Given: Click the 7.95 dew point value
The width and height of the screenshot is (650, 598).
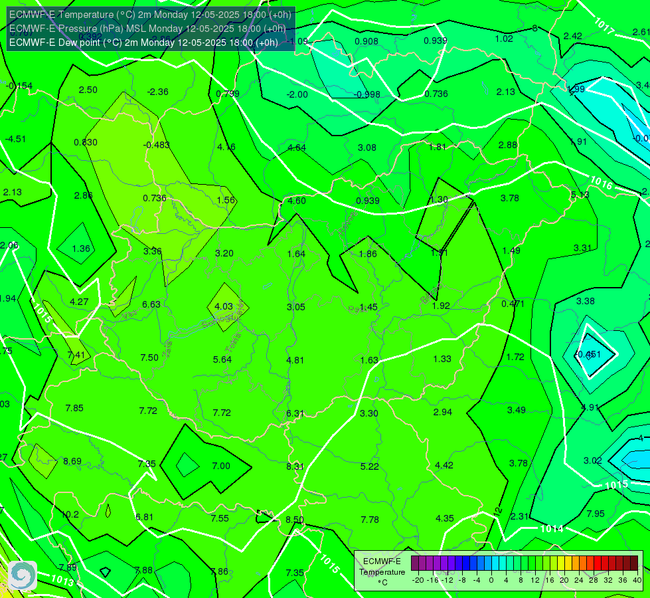Looking at the screenshot, I should coord(596,514).
